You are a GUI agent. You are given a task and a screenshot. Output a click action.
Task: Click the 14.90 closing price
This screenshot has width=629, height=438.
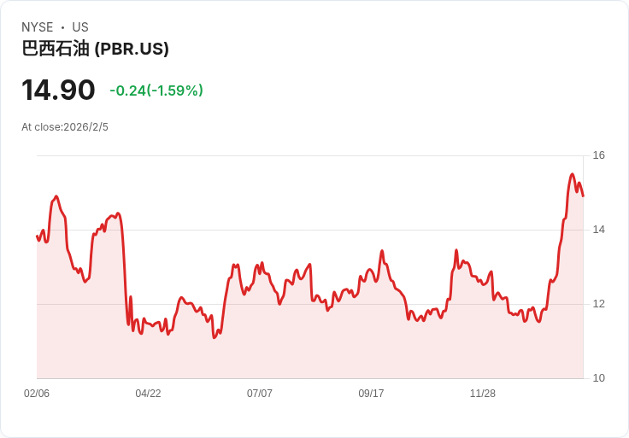(58, 91)
